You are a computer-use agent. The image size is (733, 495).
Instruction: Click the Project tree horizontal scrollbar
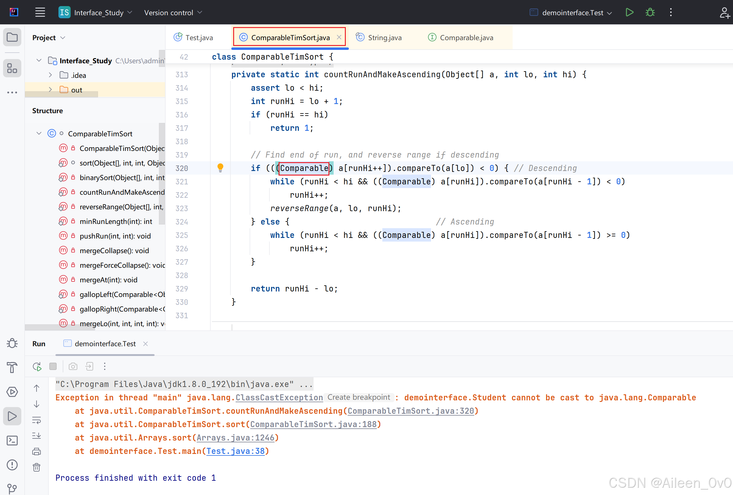point(61,94)
